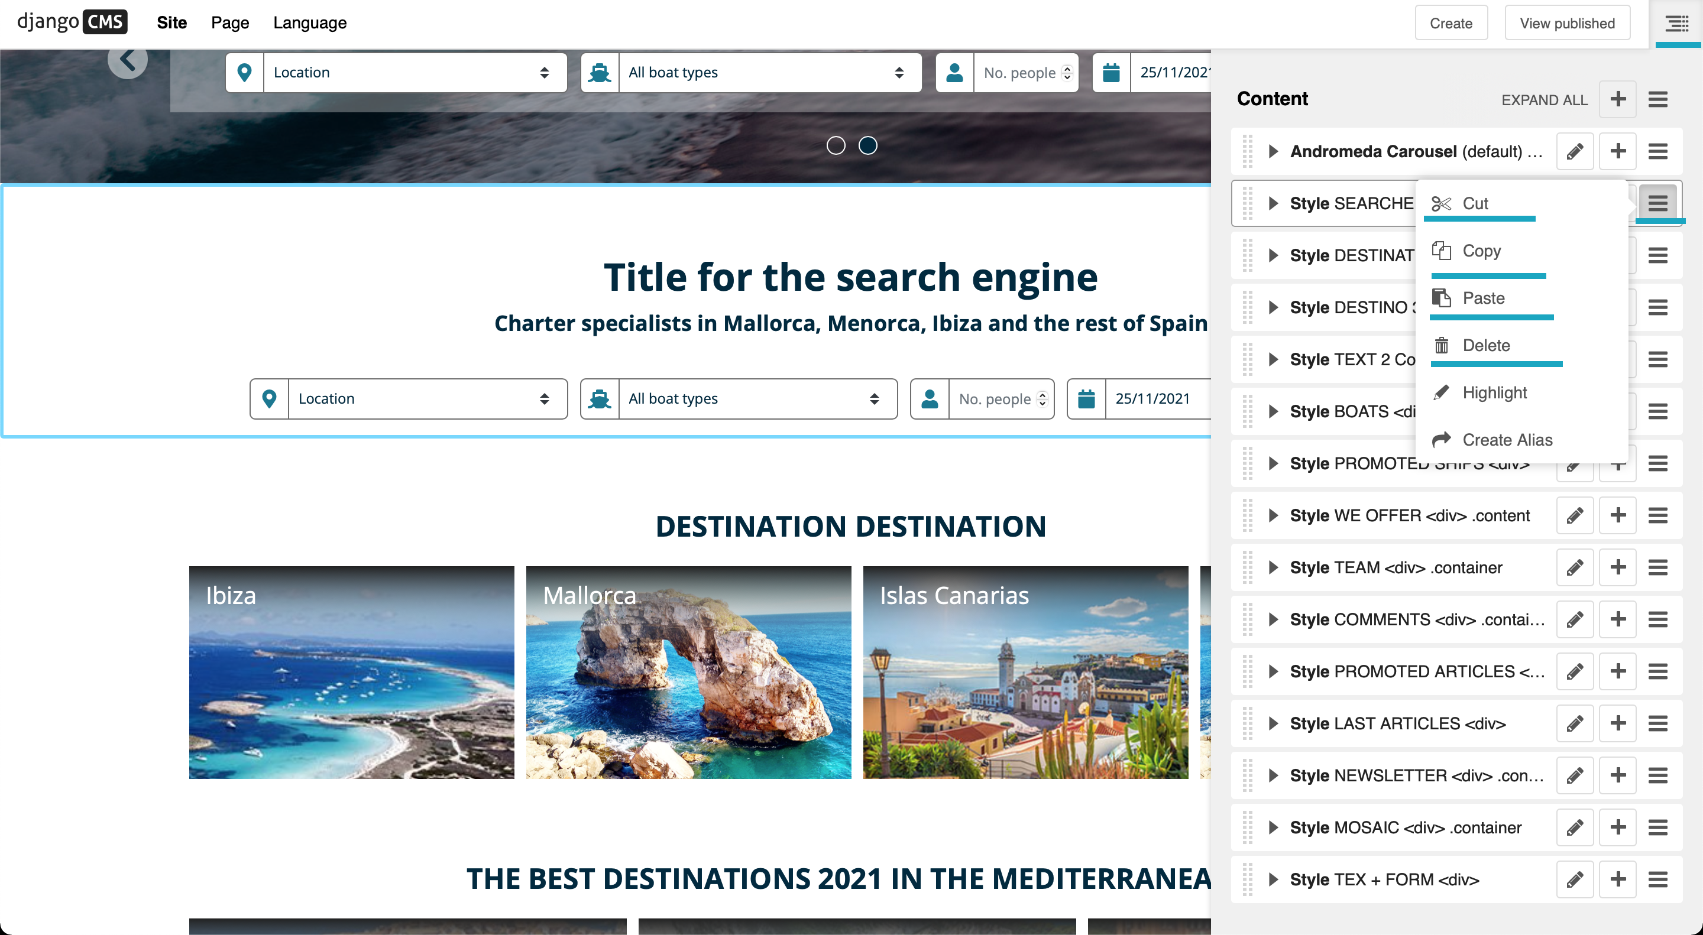The image size is (1703, 935).
Task: Open Style DESTINAT settings menu
Action: pyautogui.click(x=1657, y=255)
